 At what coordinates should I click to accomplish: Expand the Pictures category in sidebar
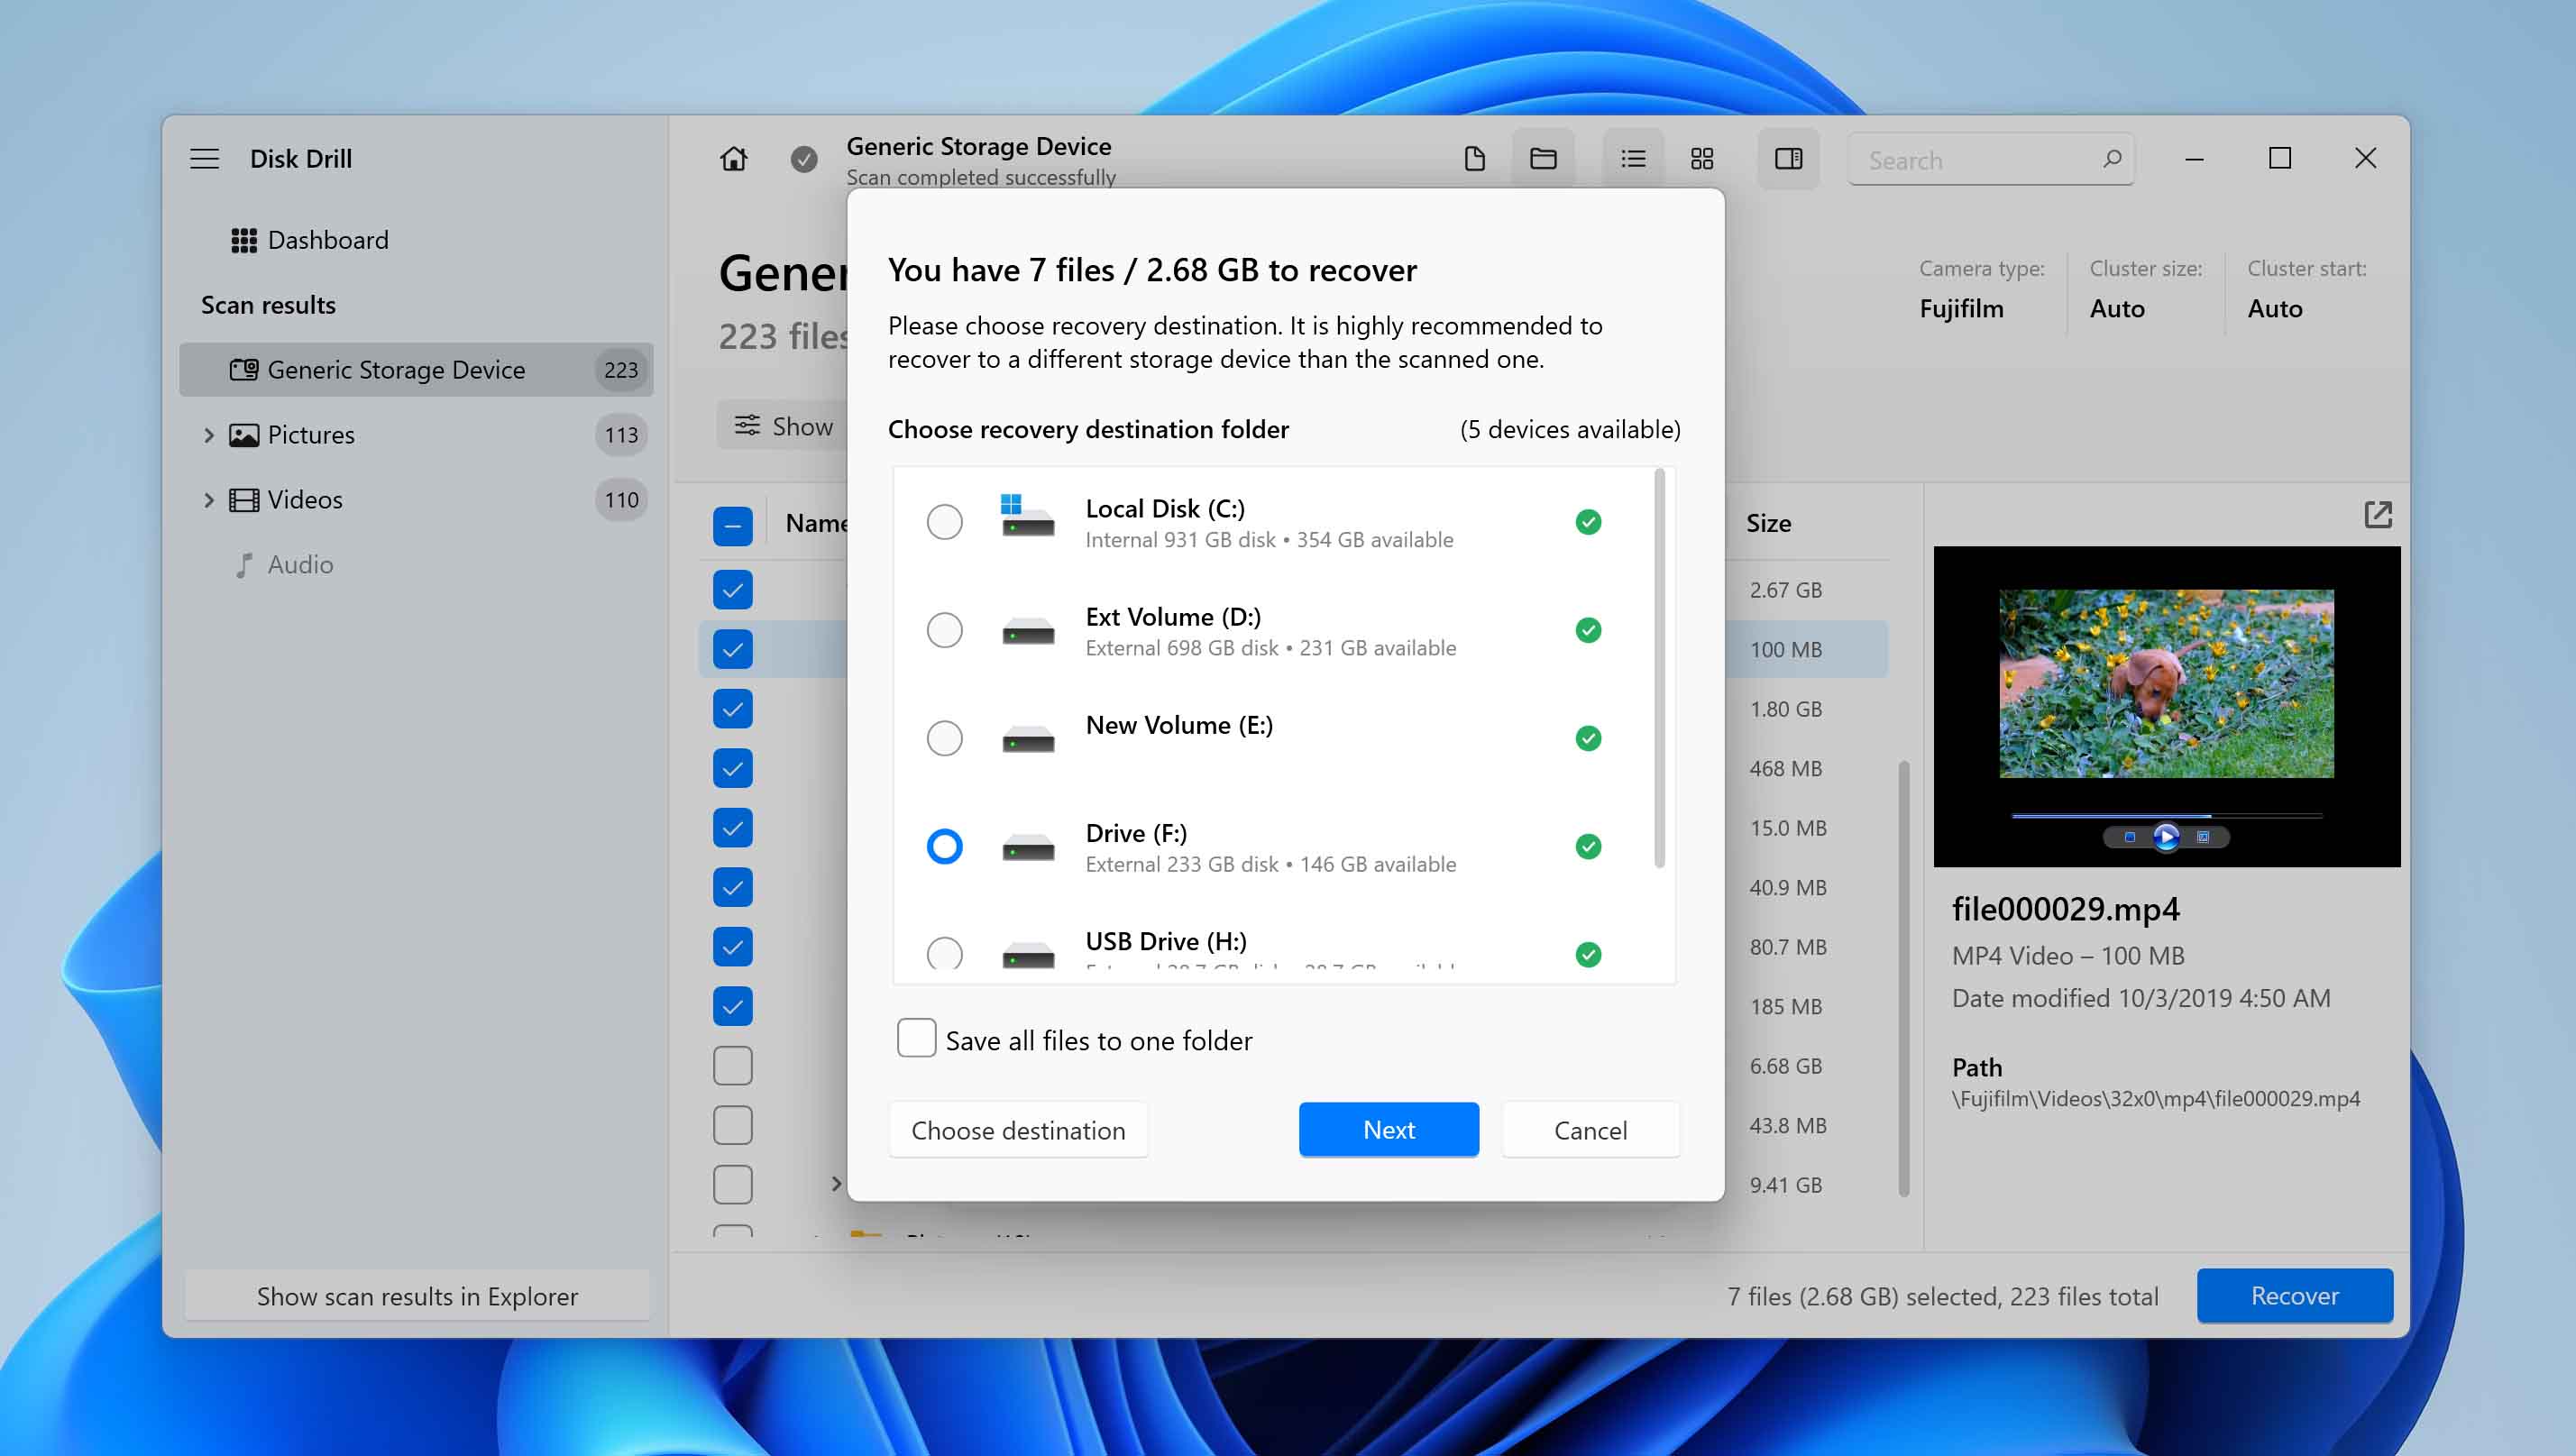pyautogui.click(x=208, y=435)
